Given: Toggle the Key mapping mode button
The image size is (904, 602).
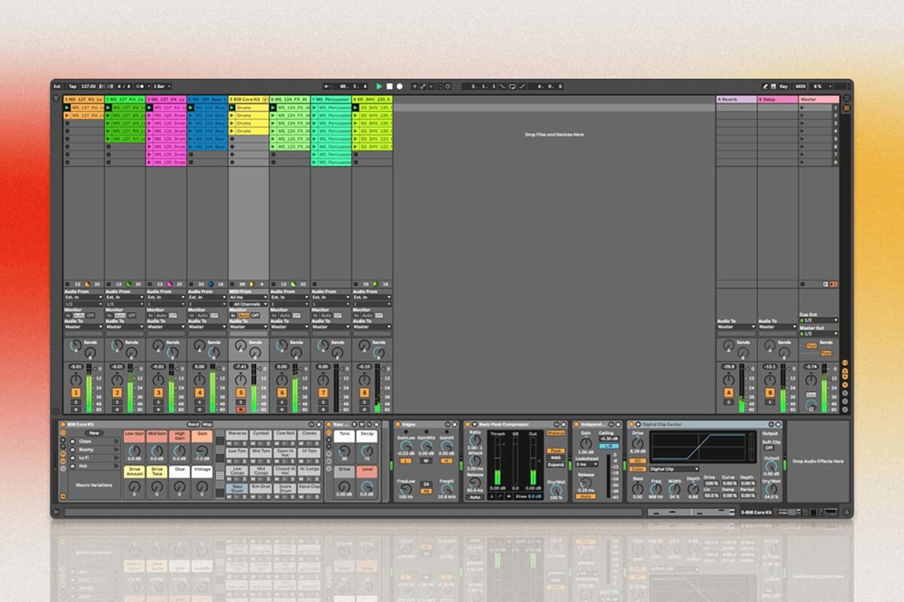Looking at the screenshot, I should pos(783,87).
